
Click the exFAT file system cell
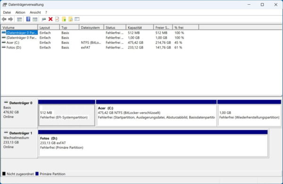(x=85, y=48)
